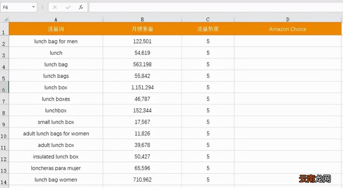The height and width of the screenshot is (188, 343).
Task: Click into the formula bar input area
Action: pyautogui.click(x=216, y=8)
